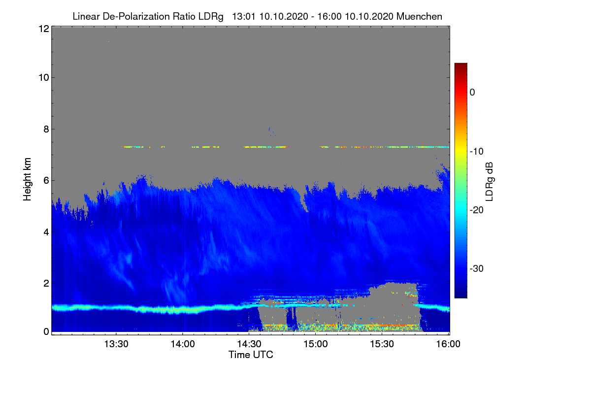Viewport: 591px width, 394px height.
Task: Click the cyan melting layer band near 1 km
Action: [148, 310]
